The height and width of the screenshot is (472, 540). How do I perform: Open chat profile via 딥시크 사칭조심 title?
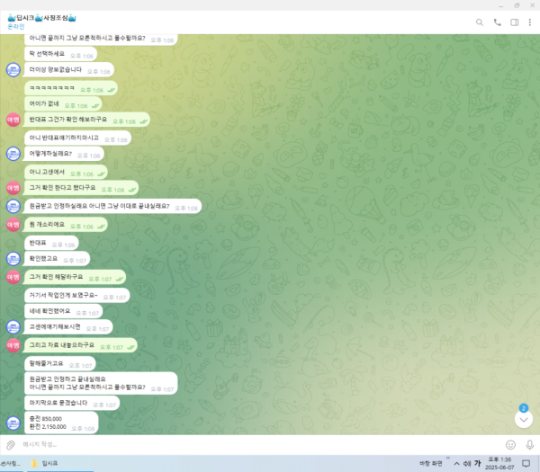[41, 18]
